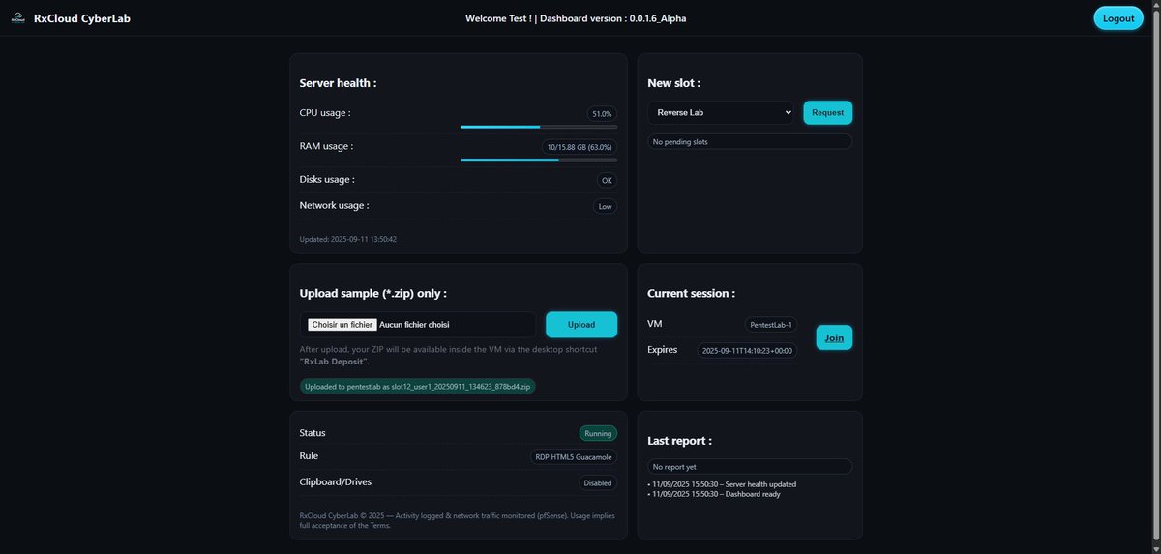Click the 51.0% CPU badge

(x=602, y=113)
